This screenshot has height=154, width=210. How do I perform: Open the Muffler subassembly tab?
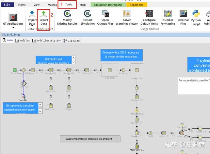23,41
